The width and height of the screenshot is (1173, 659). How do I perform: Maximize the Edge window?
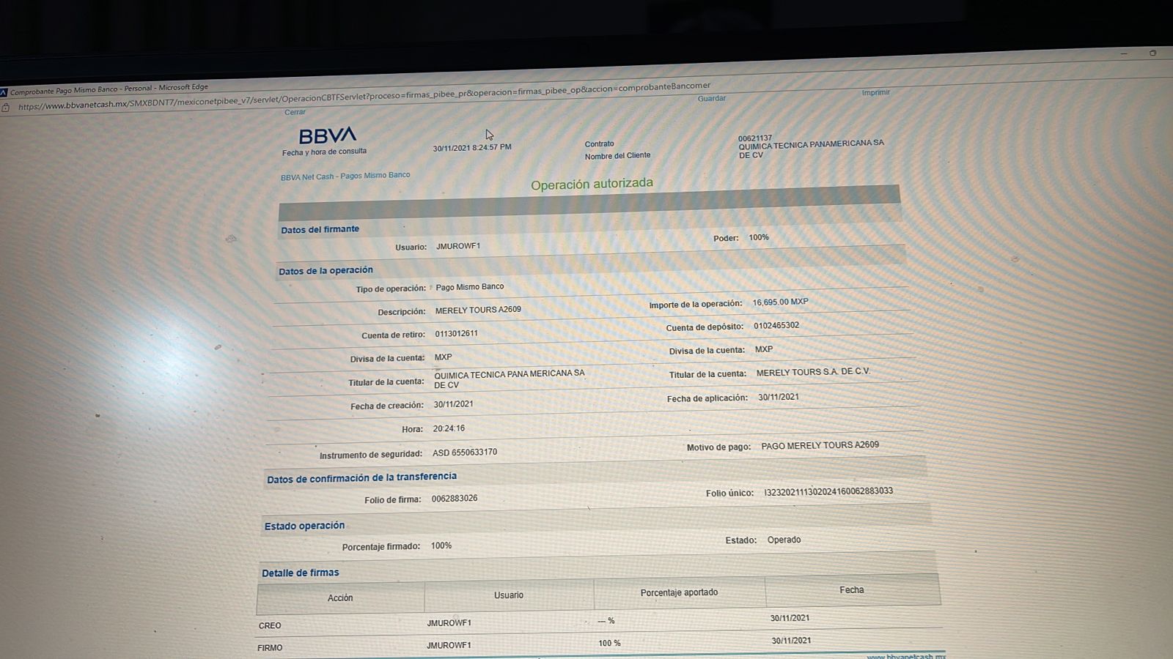[x=1152, y=53]
